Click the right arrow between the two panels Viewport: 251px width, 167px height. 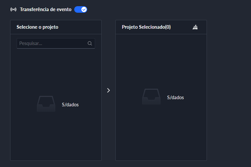(x=109, y=90)
